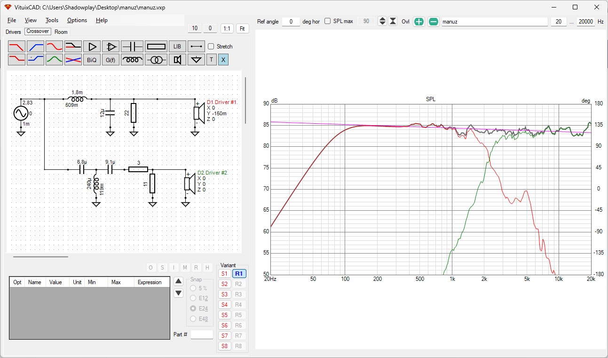Add a BiQ biquad block

[x=92, y=60]
